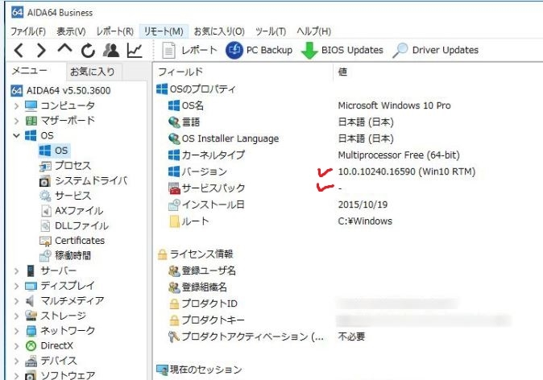Open the お気に入り(O) menu
The width and height of the screenshot is (543, 380).
[x=219, y=31]
